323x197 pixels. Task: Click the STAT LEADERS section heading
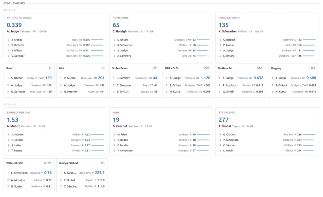tap(14, 3)
